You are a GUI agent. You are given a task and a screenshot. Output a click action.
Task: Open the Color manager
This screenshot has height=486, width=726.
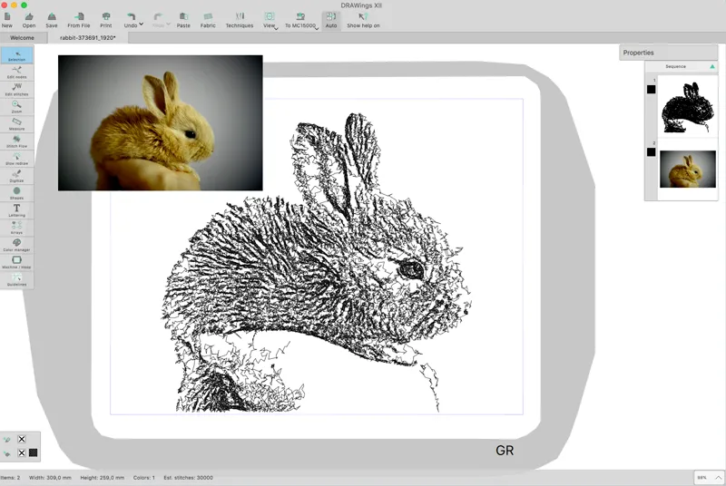click(x=16, y=245)
